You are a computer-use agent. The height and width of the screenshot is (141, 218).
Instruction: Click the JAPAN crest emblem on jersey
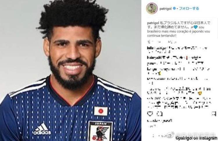[100, 131]
